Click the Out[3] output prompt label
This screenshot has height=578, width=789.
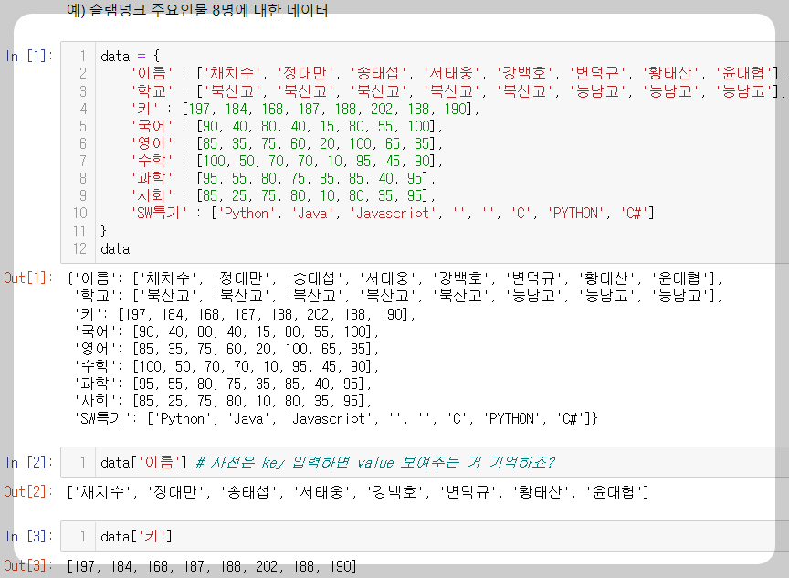[28, 565]
